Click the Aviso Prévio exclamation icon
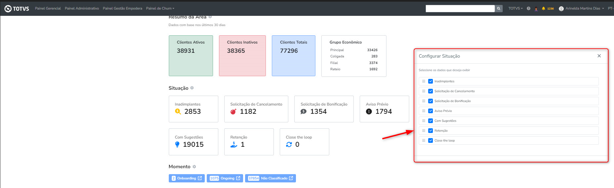The width and height of the screenshot is (614, 188). pyautogui.click(x=369, y=111)
